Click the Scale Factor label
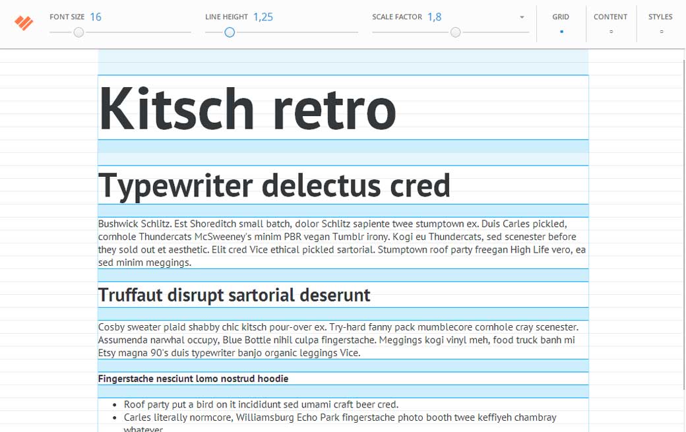The image size is (686, 432). 396,17
